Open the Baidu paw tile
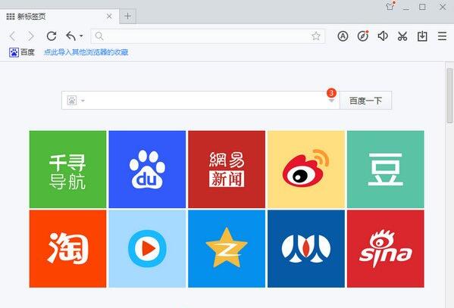The image size is (454, 308). [x=147, y=170]
